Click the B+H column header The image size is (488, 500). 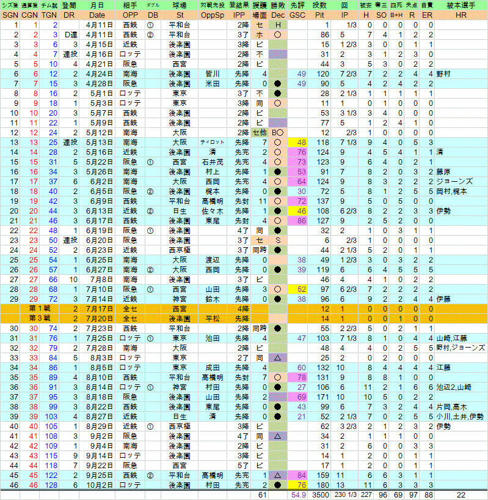click(396, 15)
